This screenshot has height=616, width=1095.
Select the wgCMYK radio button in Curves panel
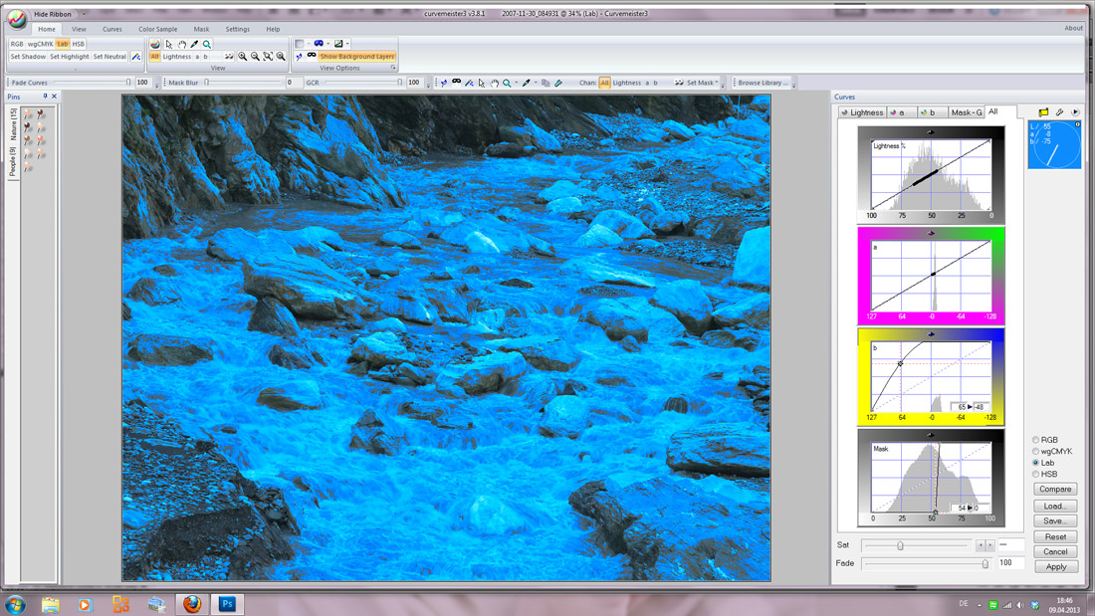click(x=1035, y=451)
